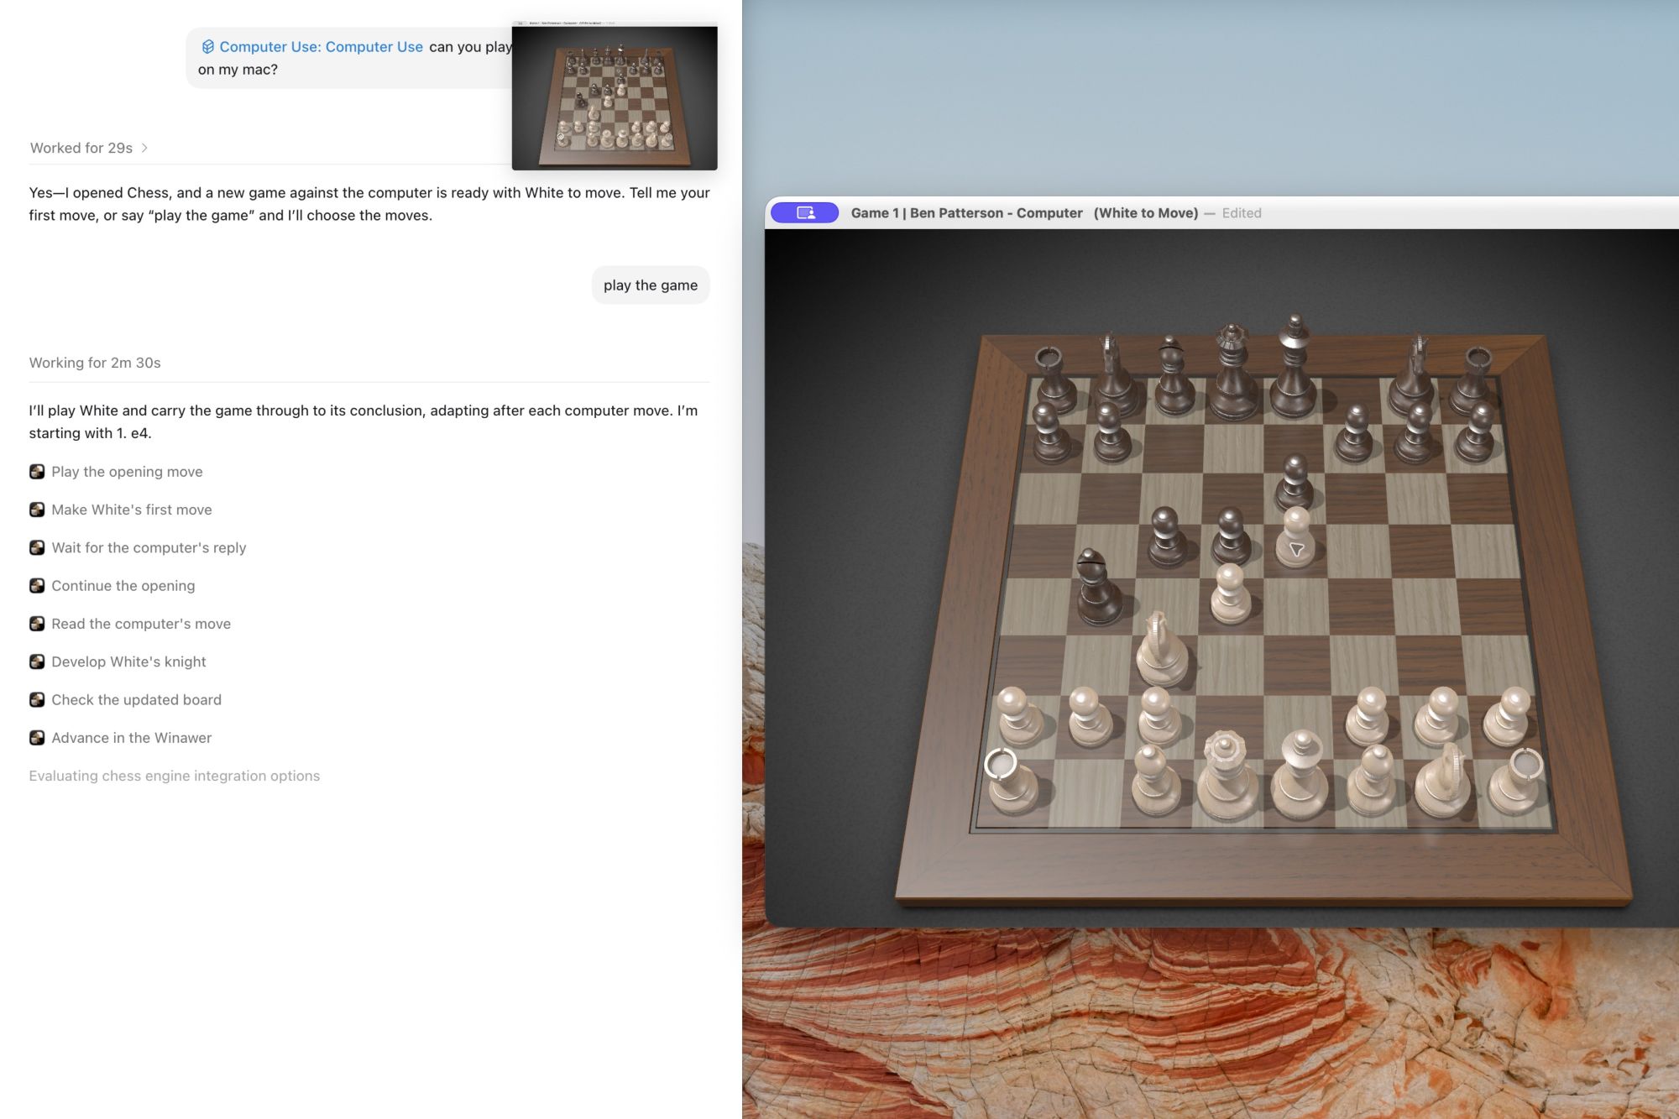The height and width of the screenshot is (1119, 1679).
Task: Select the white knight on c3
Action: [x=1163, y=651]
